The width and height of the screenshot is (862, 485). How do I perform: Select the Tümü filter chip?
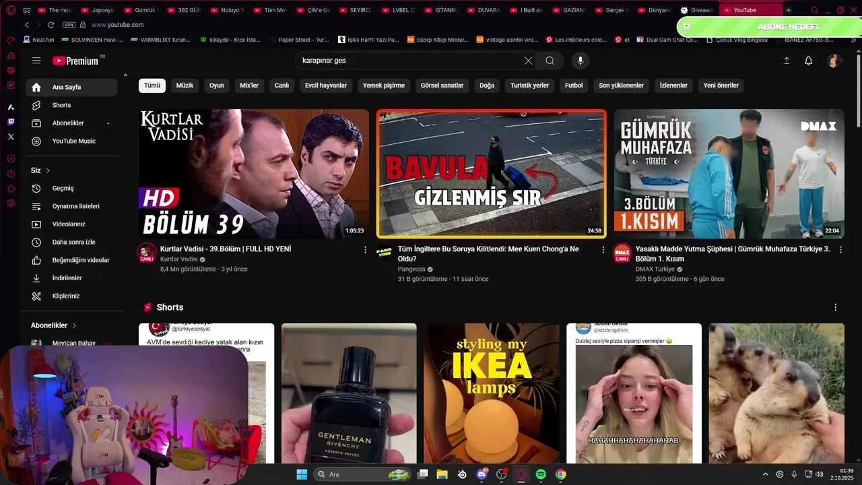[x=152, y=86]
